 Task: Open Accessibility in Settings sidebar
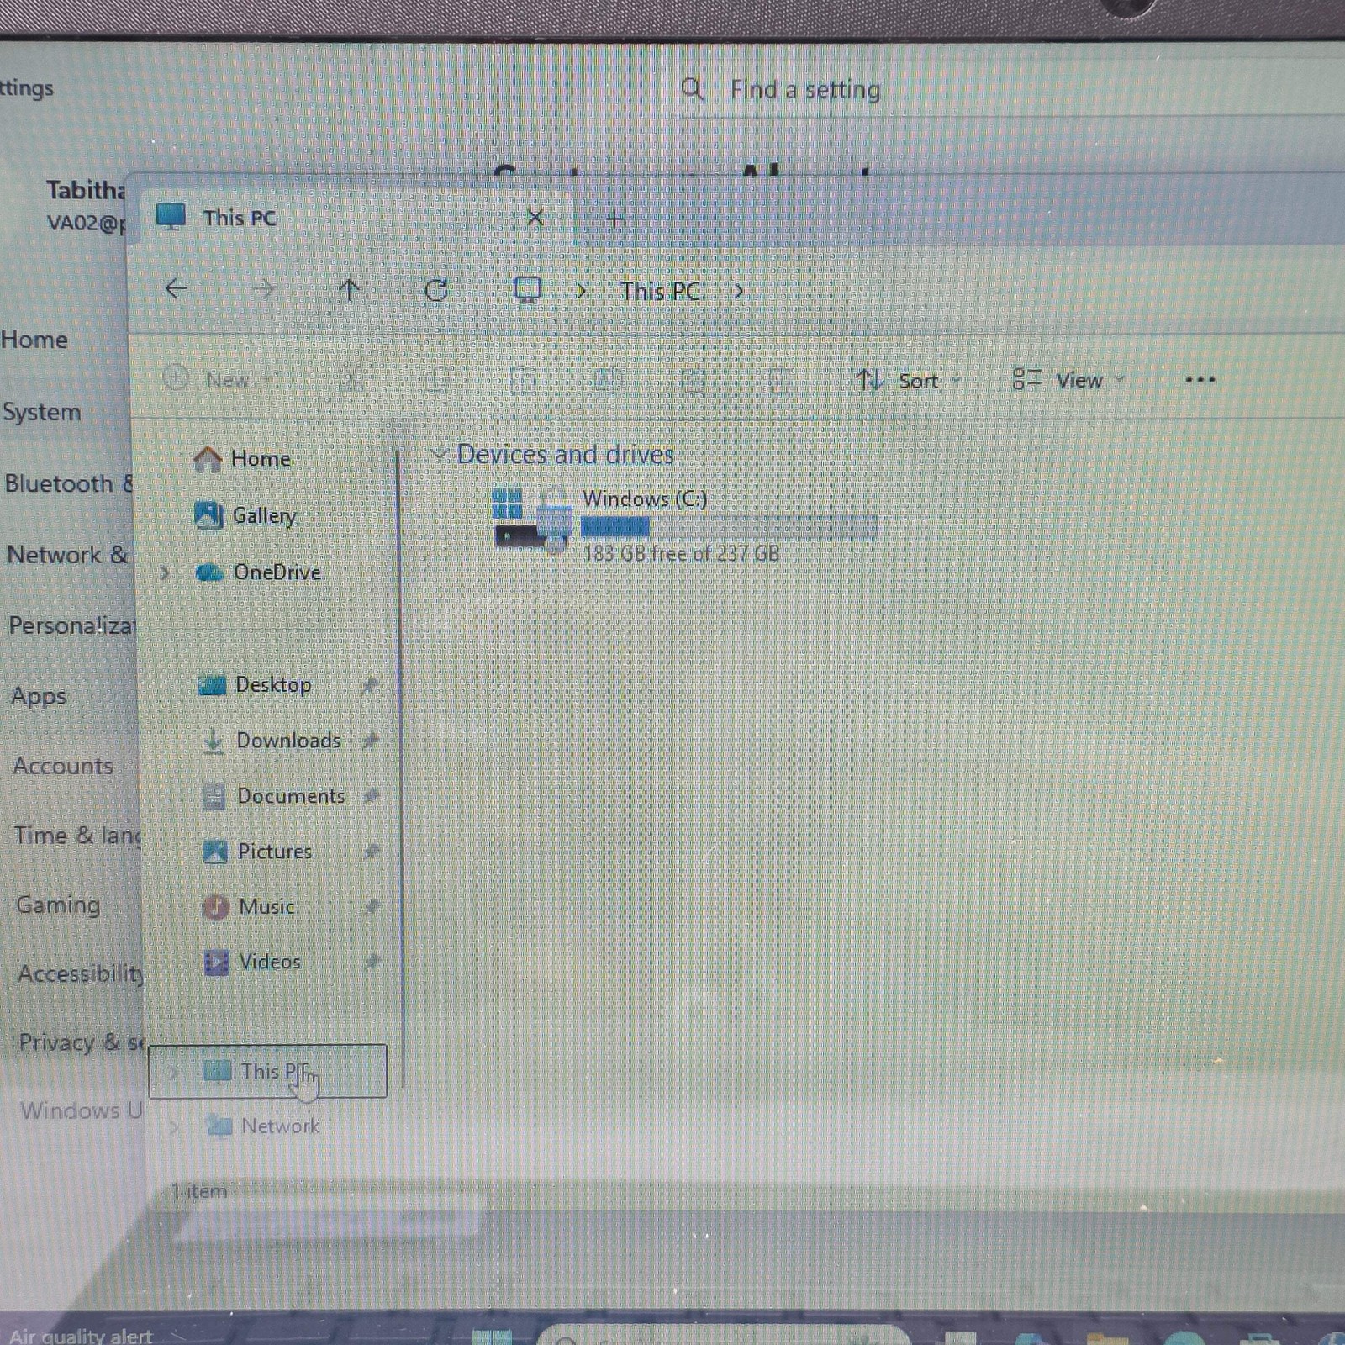pos(80,974)
